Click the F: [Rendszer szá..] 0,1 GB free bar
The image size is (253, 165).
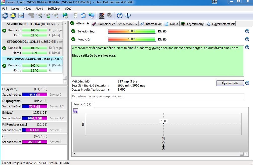35,130
